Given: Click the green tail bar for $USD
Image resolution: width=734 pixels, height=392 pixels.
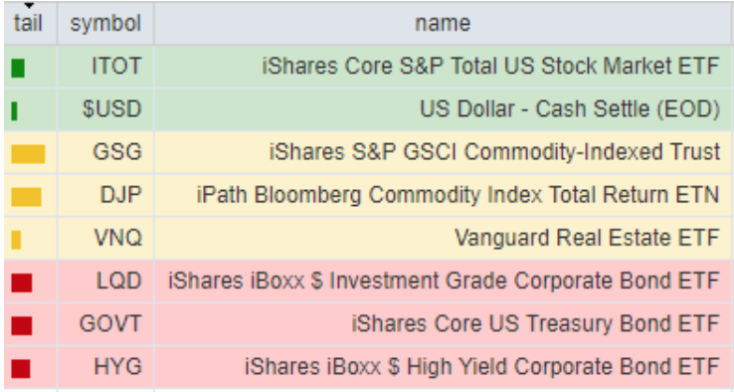Looking at the screenshot, I should click(15, 111).
